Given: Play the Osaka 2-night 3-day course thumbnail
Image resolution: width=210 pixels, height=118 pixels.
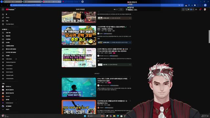Looking at the screenshot, I should 79,35.
